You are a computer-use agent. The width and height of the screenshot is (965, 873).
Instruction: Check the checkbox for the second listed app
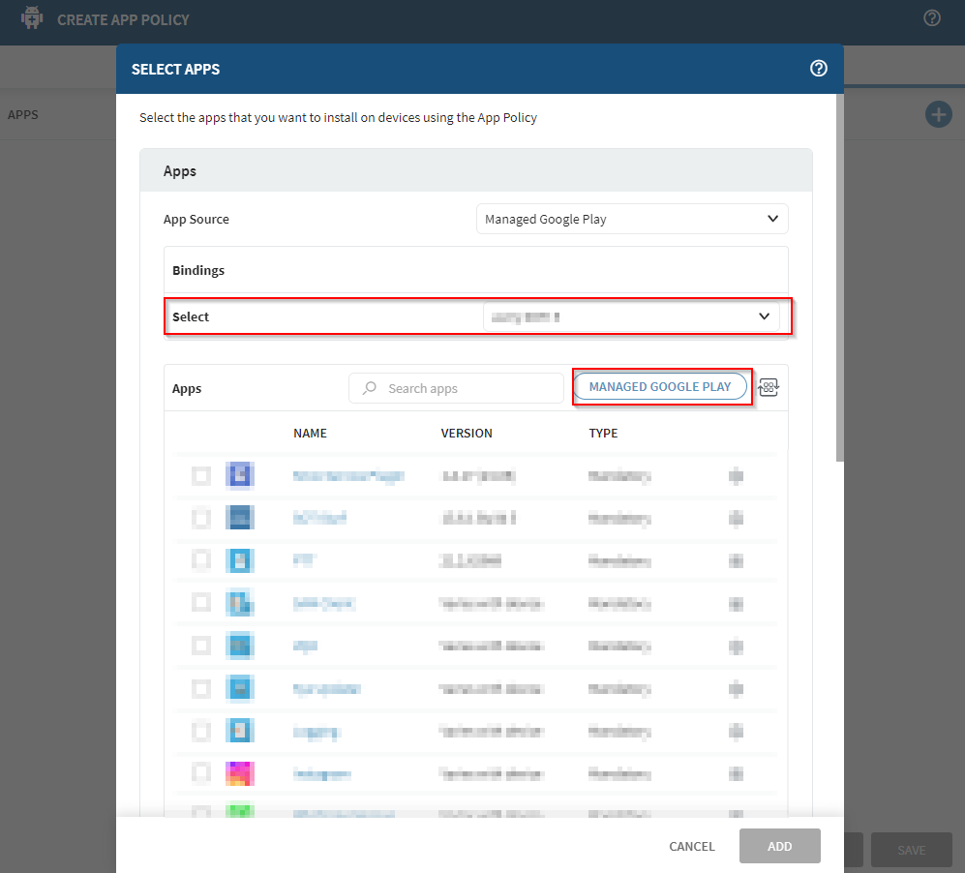click(200, 518)
